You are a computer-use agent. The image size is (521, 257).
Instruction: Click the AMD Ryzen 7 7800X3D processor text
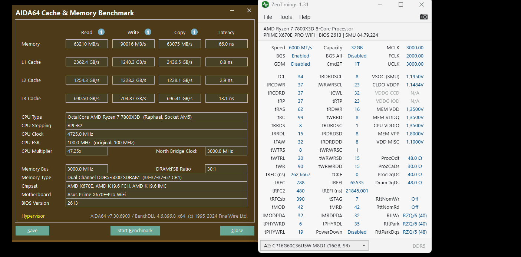click(308, 29)
